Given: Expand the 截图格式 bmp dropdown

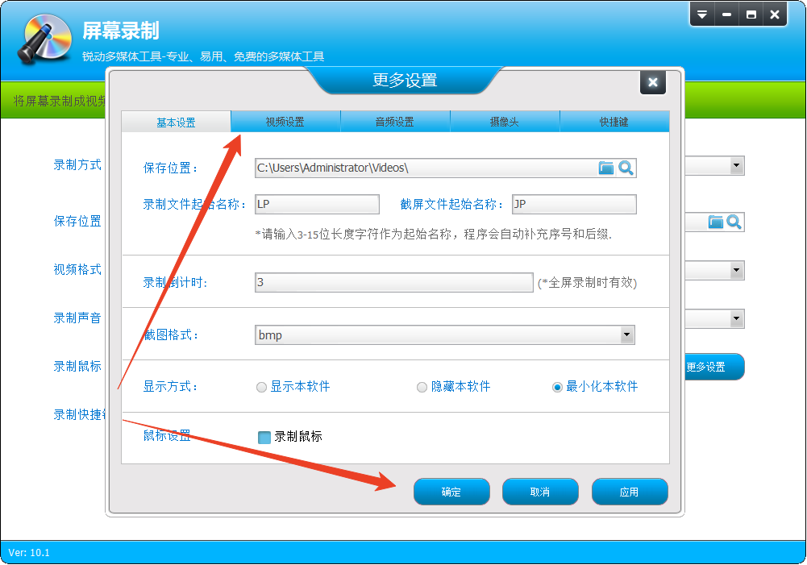Looking at the screenshot, I should (x=626, y=335).
